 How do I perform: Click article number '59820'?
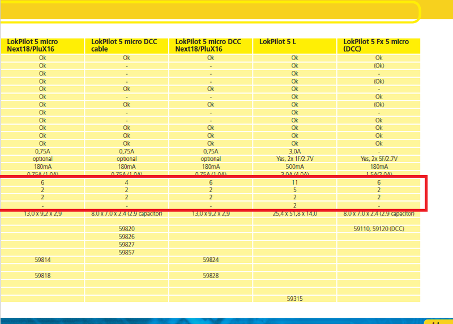(x=126, y=229)
